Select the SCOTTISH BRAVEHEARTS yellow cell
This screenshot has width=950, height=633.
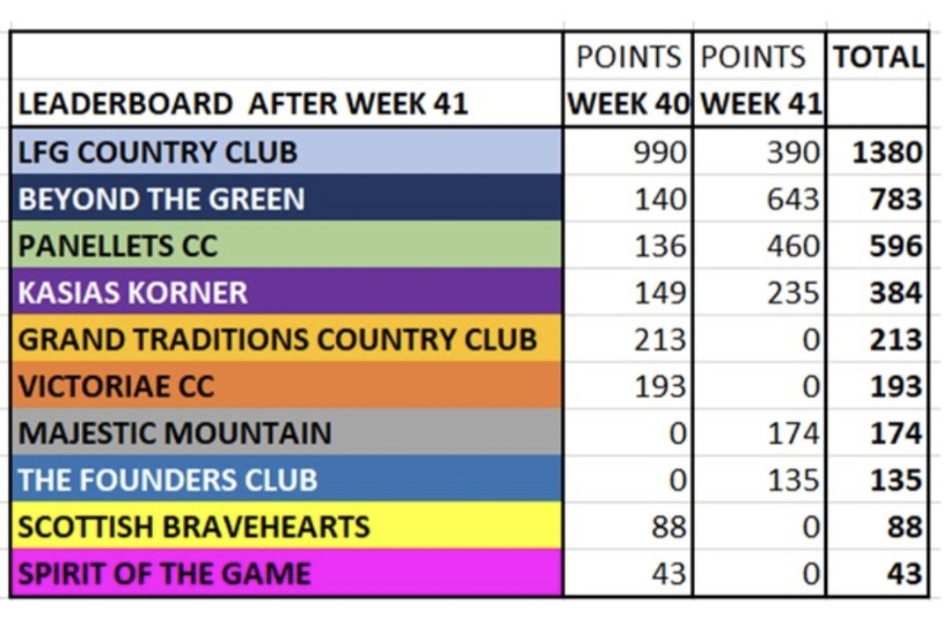pos(286,526)
